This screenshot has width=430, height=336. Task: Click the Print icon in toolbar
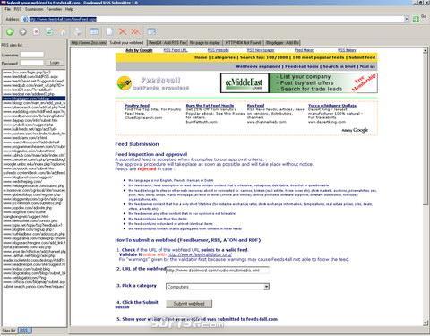[78, 31]
